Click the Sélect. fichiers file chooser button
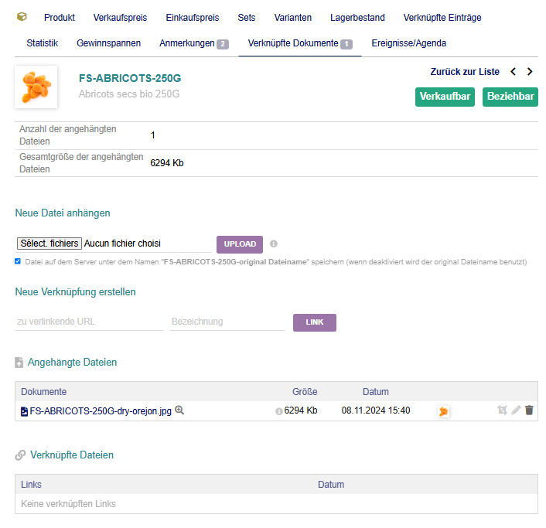 pos(49,244)
